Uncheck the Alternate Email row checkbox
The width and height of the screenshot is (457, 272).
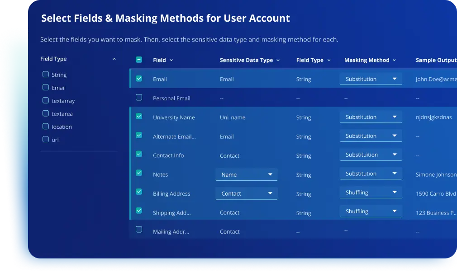click(139, 135)
